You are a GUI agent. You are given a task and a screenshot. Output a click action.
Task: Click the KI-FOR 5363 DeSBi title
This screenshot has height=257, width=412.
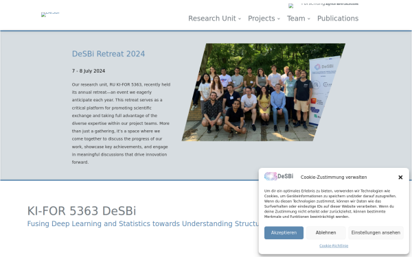click(82, 211)
